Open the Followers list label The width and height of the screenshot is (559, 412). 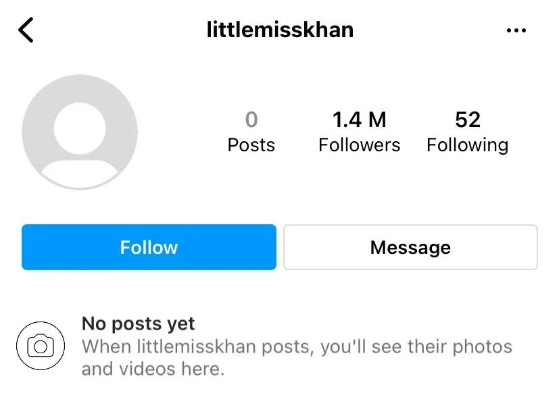[x=359, y=145]
